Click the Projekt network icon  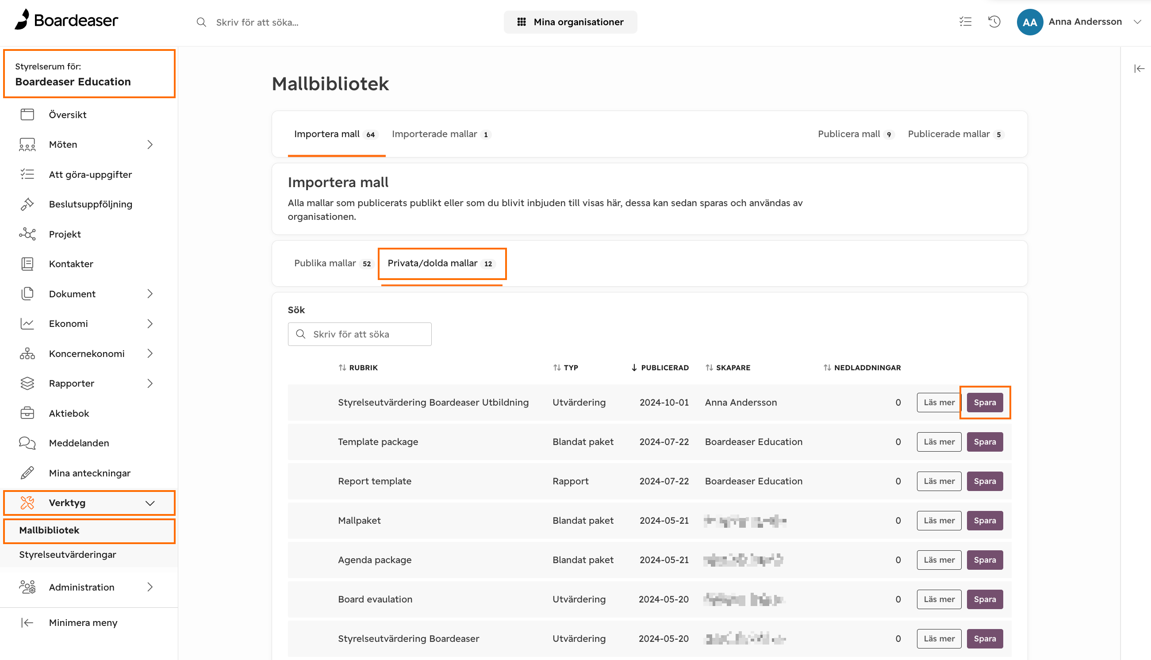[x=27, y=234]
